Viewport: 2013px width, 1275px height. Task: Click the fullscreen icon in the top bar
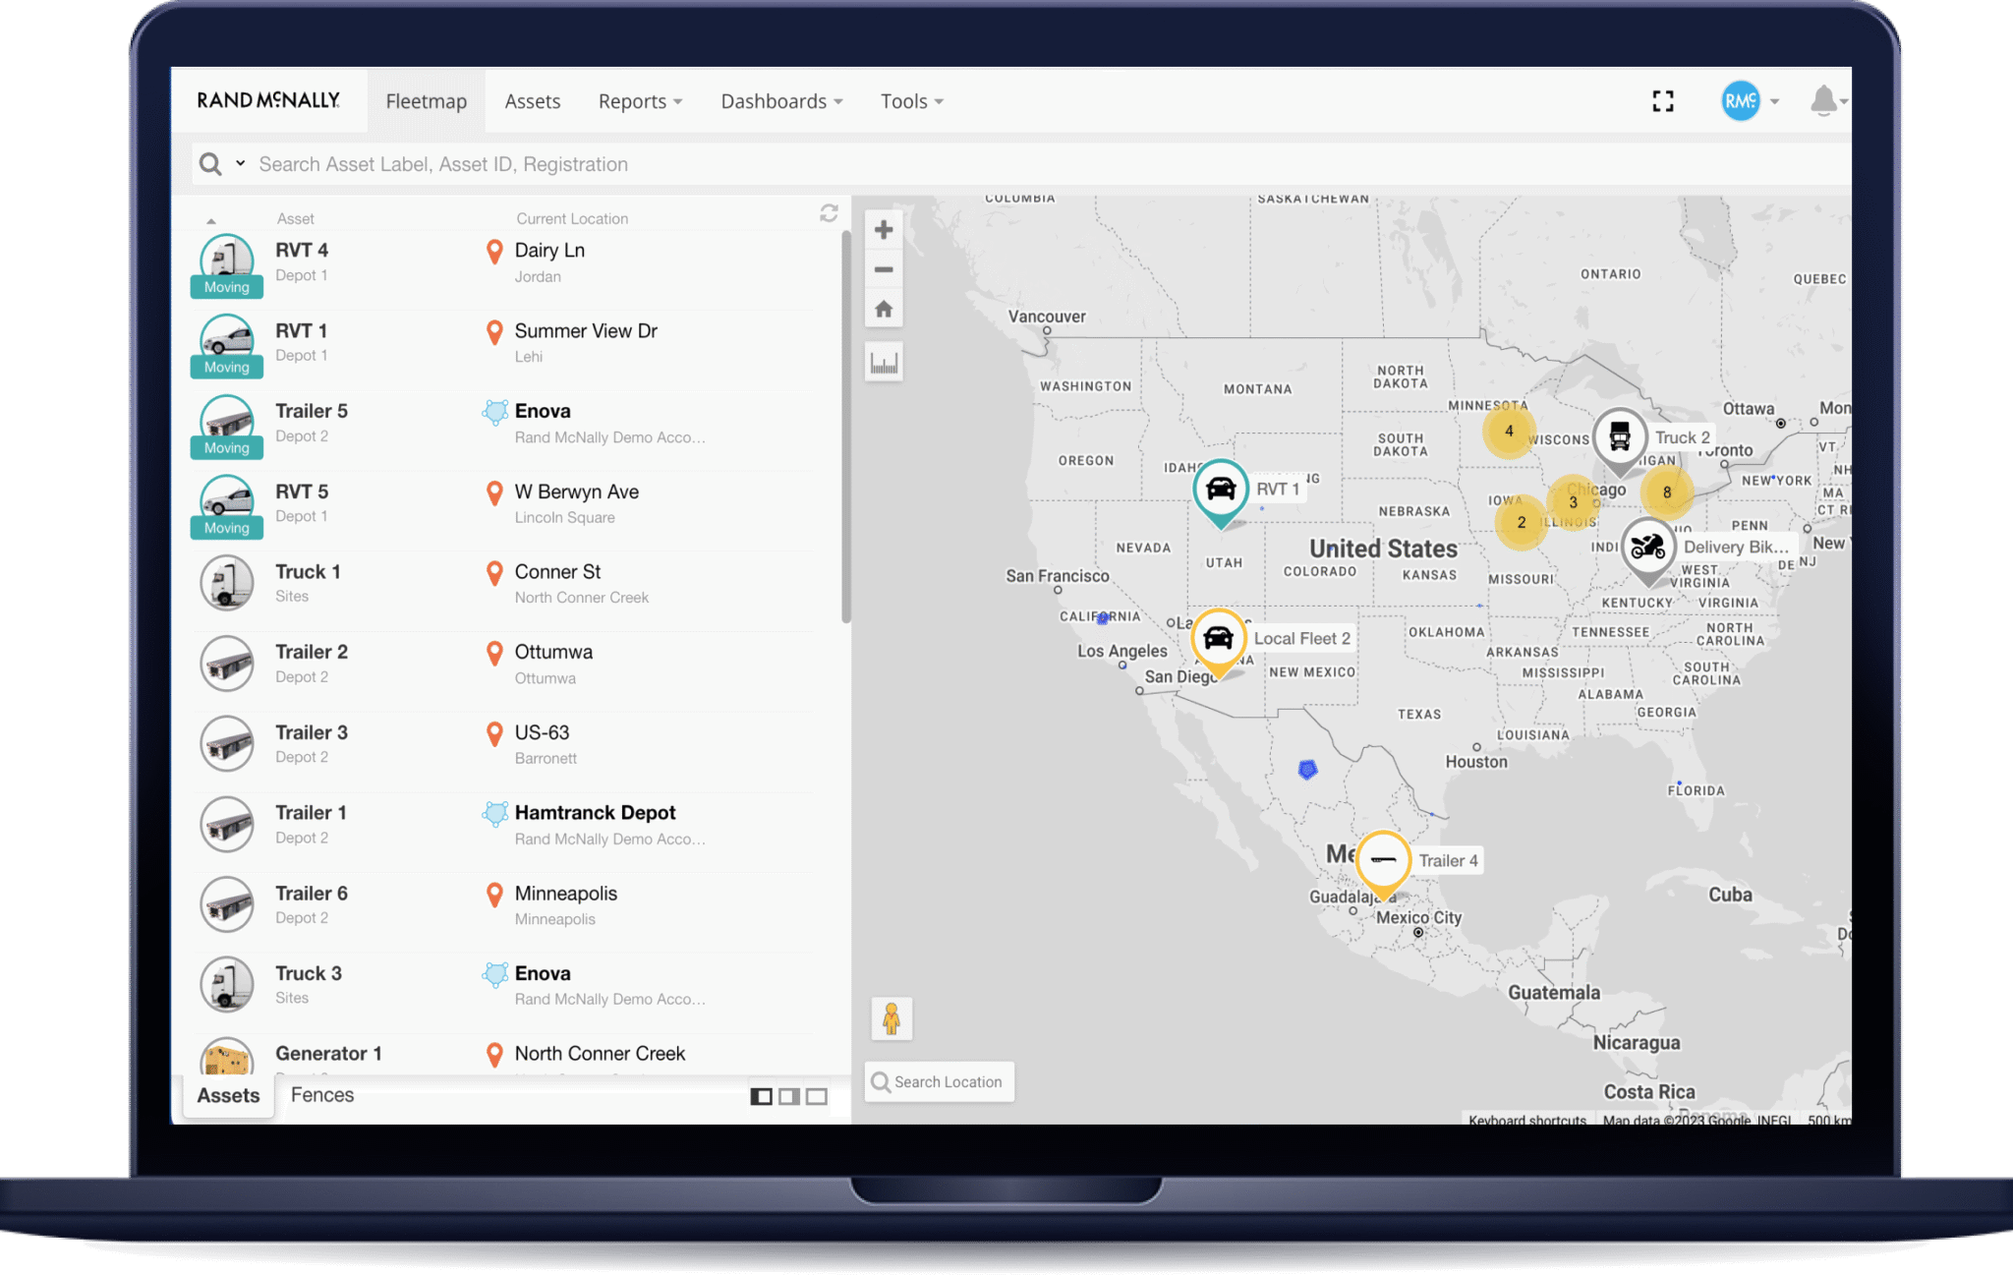pyautogui.click(x=1662, y=100)
